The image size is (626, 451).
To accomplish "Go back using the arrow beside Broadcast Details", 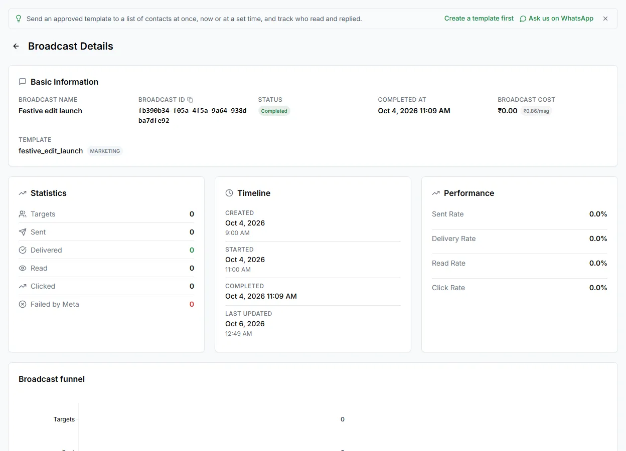I will tap(16, 46).
